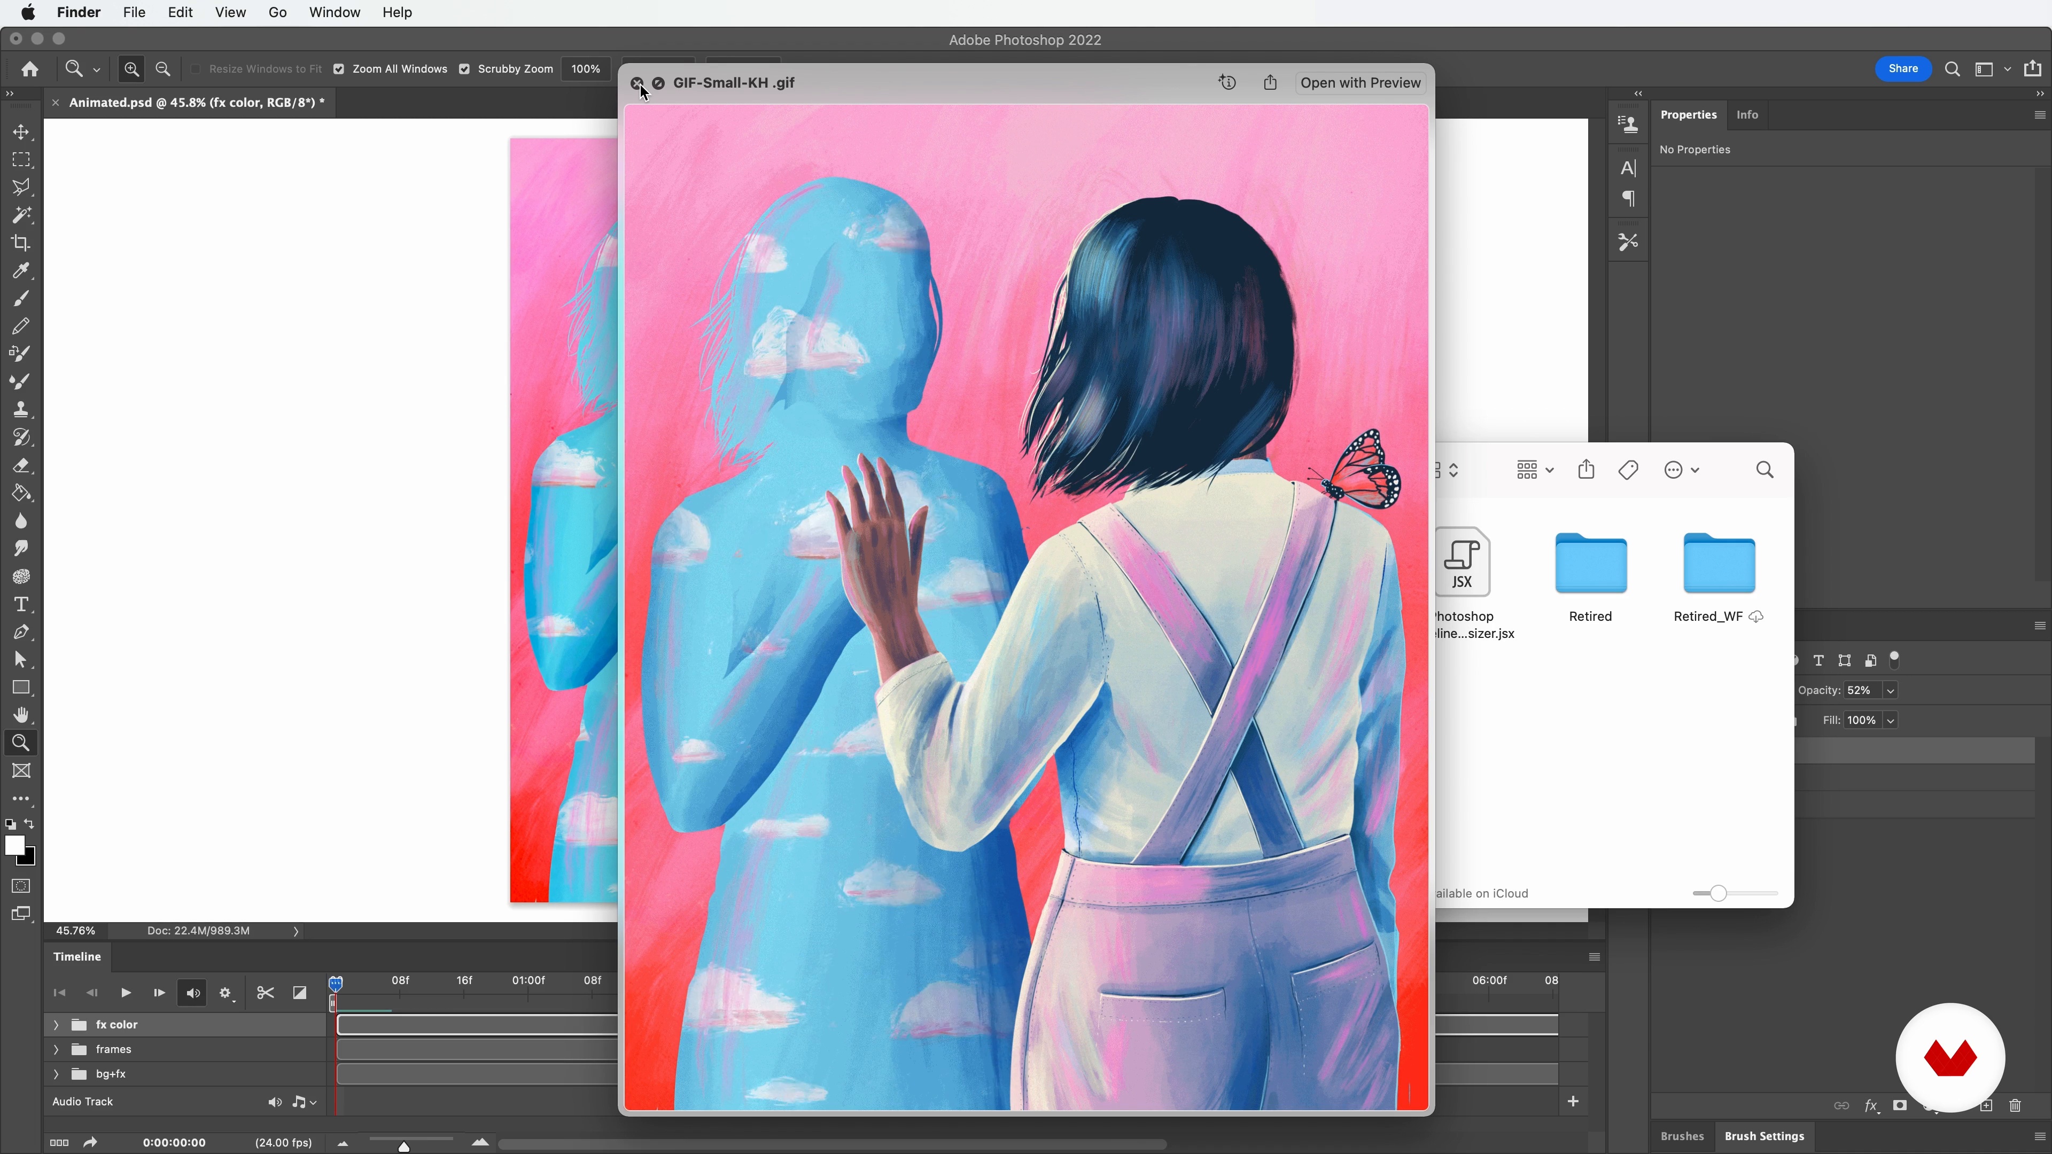Toggle Scrubby Zoom checkbox
The height and width of the screenshot is (1154, 2052).
tap(464, 69)
